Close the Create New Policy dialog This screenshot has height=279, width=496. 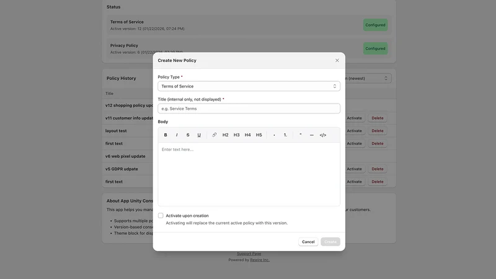(337, 60)
